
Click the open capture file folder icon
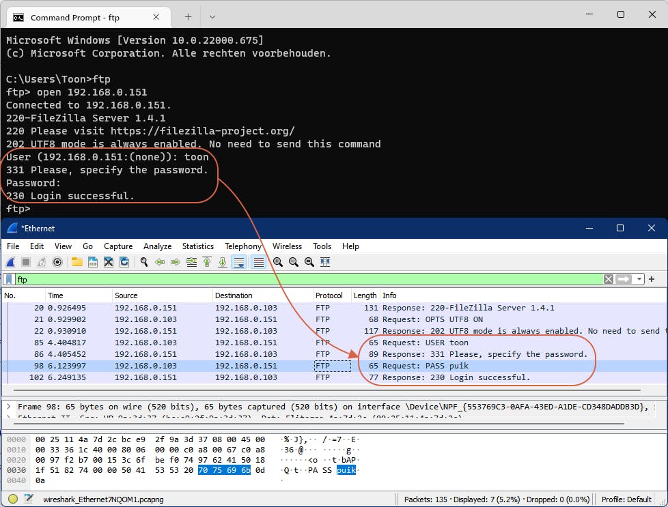pyautogui.click(x=77, y=262)
